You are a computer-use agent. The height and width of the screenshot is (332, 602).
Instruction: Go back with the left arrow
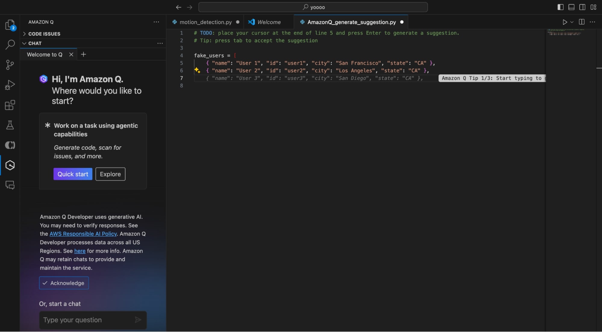click(179, 7)
